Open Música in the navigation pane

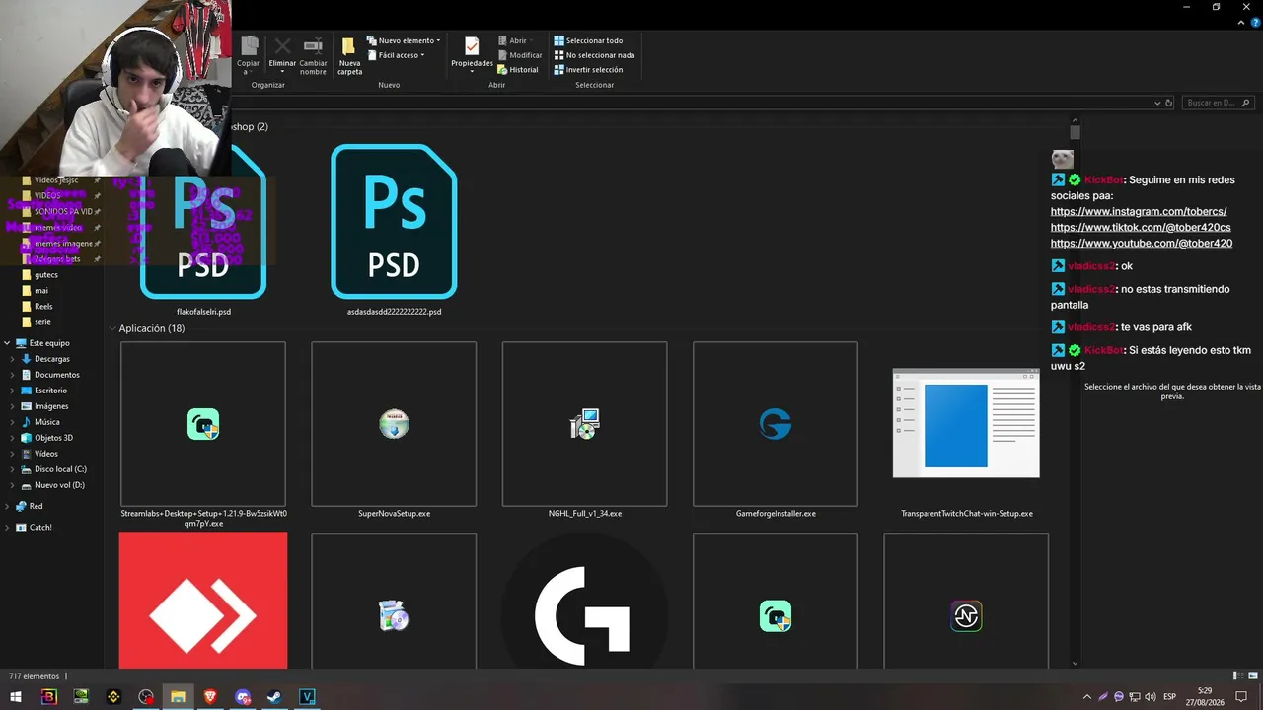[x=46, y=422]
